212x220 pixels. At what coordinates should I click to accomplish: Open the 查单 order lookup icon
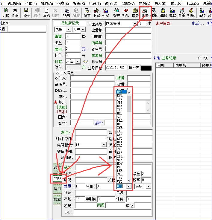coord(182,13)
